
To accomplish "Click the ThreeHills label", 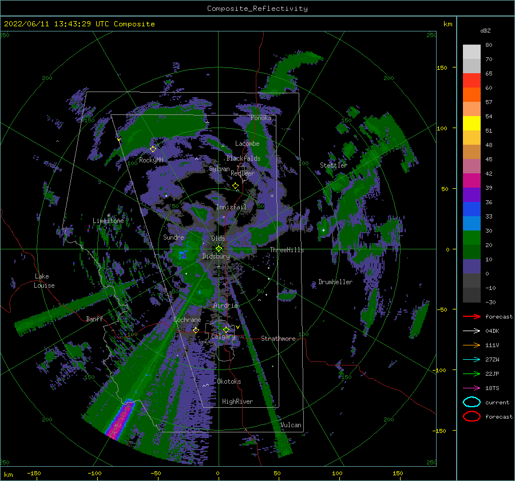I will point(287,250).
